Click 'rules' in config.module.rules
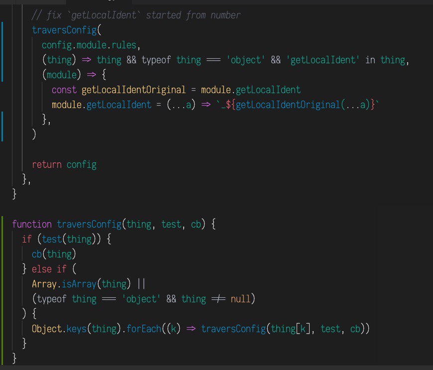Viewport: 433px width, 370px height. [124, 45]
